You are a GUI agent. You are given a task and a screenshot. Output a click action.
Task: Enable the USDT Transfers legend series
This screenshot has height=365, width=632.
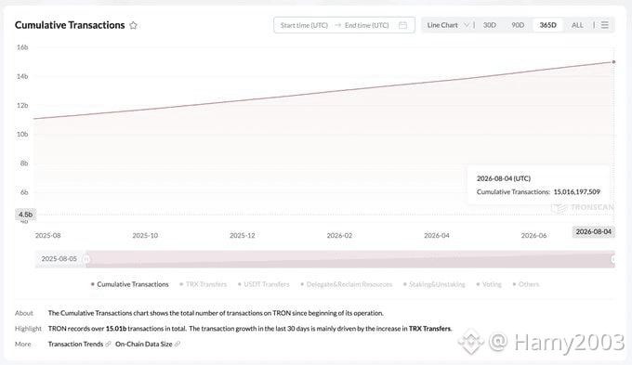[x=264, y=284]
